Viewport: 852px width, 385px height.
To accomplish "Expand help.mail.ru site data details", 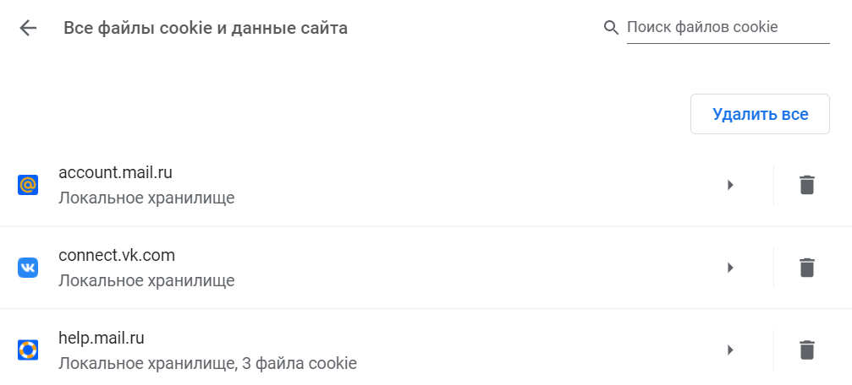I will click(730, 350).
